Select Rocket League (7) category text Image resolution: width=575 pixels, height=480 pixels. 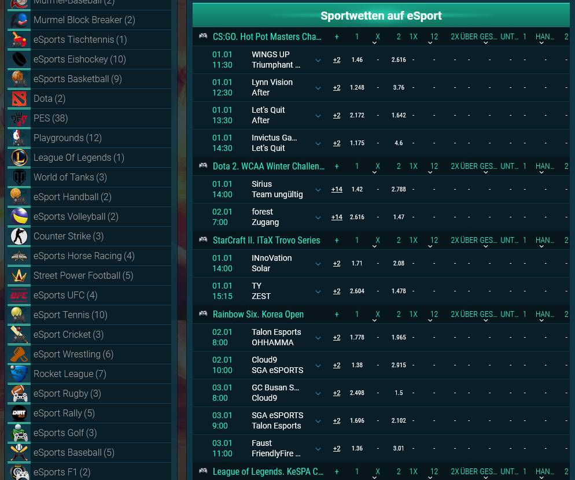pyautogui.click(x=69, y=374)
